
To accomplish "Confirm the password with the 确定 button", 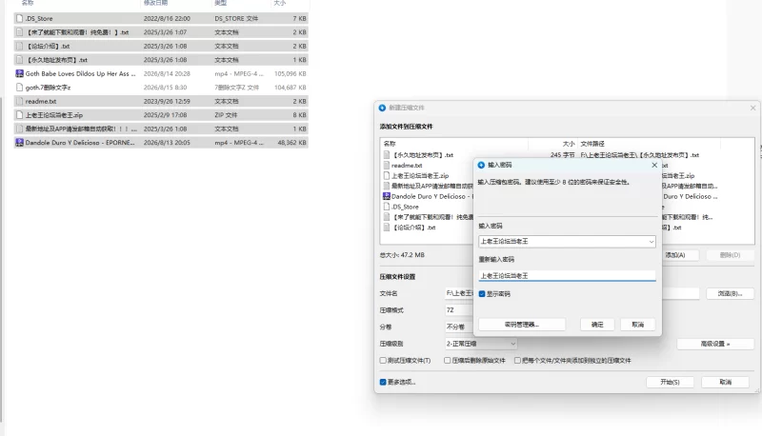I will 597,325.
